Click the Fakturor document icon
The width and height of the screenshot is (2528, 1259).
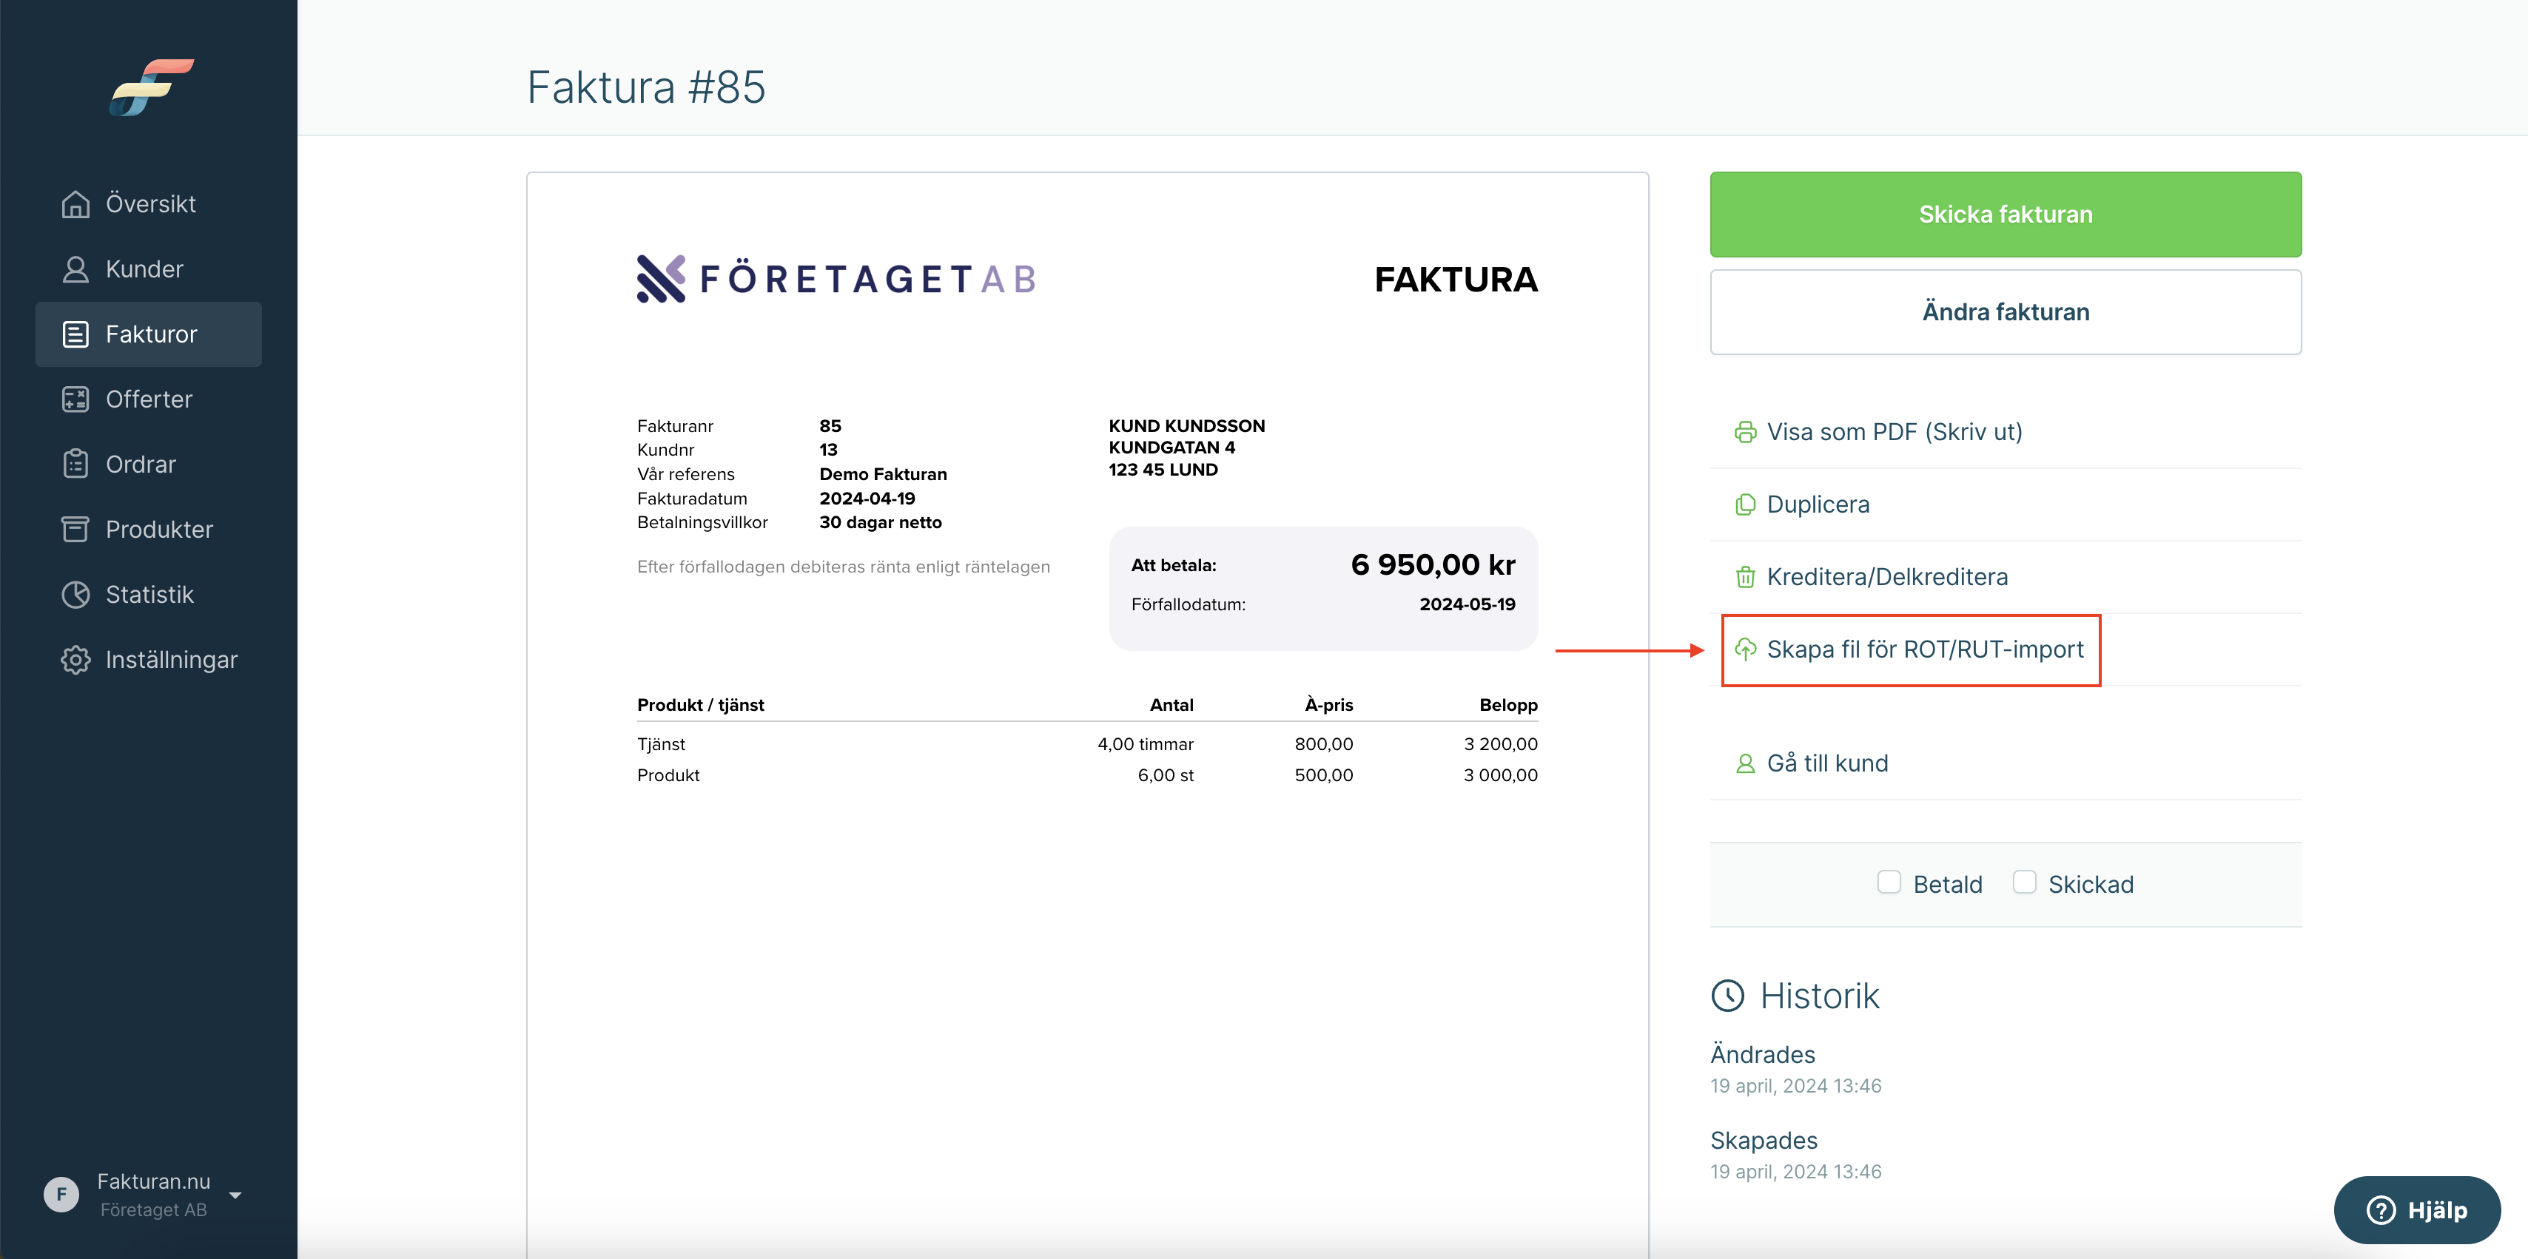tap(75, 334)
